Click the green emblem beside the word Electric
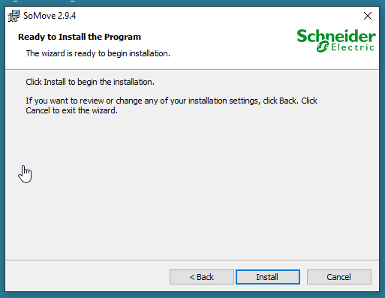The width and height of the screenshot is (385, 298). point(323,47)
